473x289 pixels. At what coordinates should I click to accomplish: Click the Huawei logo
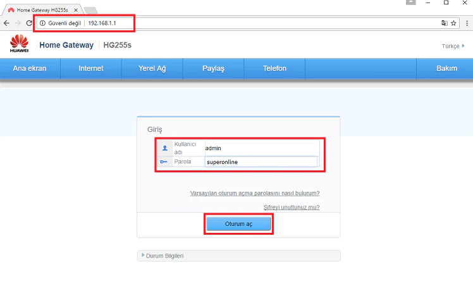pyautogui.click(x=19, y=44)
